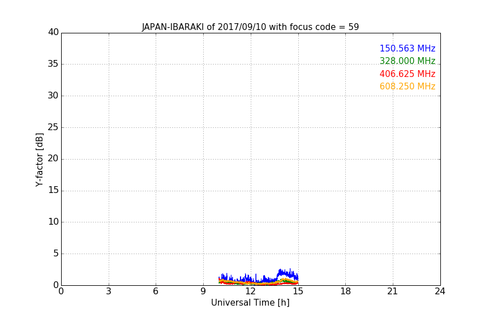This screenshot has height=326, width=489.
Task: Select the 608.250 MHz legend label
Action: (407, 87)
